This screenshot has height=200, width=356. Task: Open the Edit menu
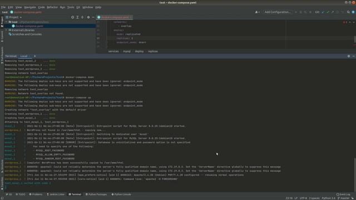pos(11,7)
